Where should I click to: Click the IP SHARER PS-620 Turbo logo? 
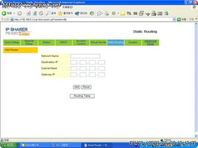click(18, 32)
